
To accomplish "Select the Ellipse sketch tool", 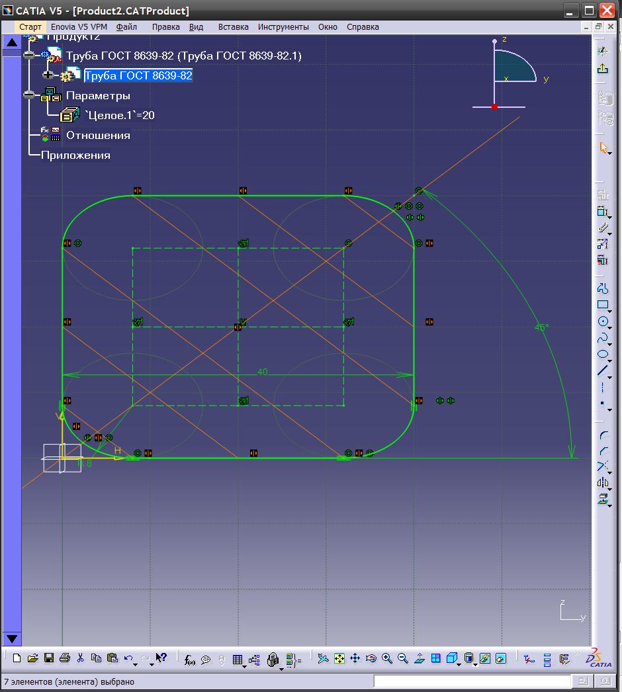I will coord(603,354).
